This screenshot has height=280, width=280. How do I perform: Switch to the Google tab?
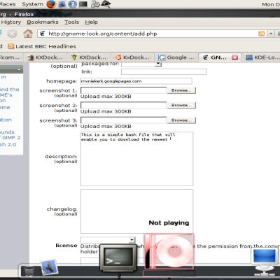[176, 57]
